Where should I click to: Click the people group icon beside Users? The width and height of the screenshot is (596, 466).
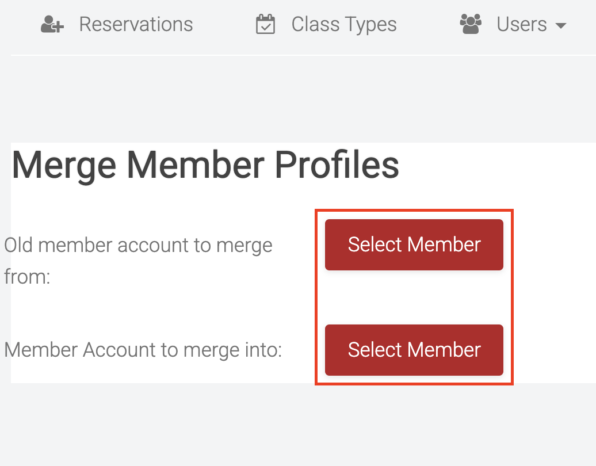(x=470, y=24)
